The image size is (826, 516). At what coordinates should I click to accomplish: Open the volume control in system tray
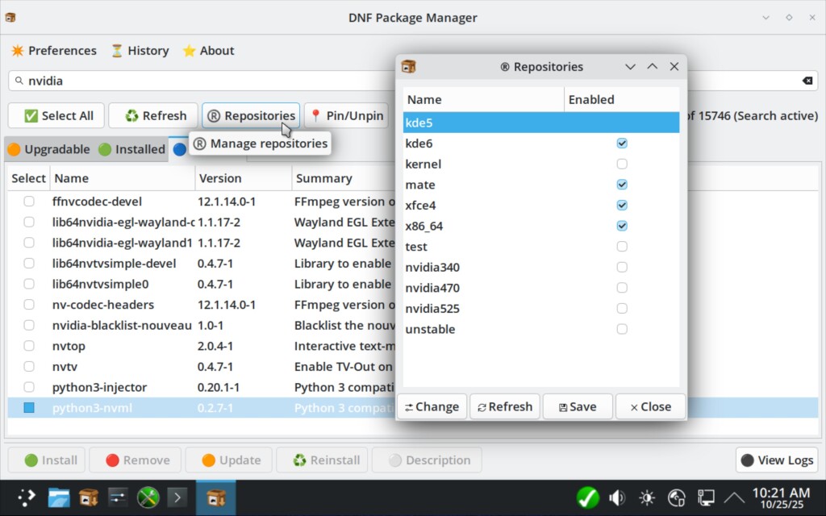coord(617,497)
